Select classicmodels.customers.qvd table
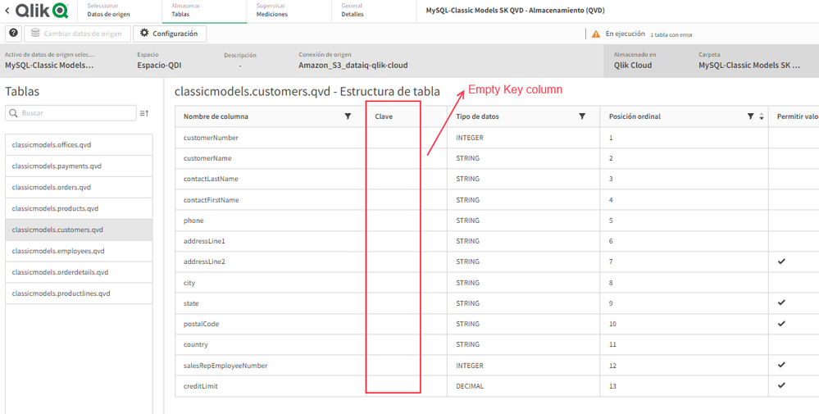The image size is (819, 414). point(79,230)
